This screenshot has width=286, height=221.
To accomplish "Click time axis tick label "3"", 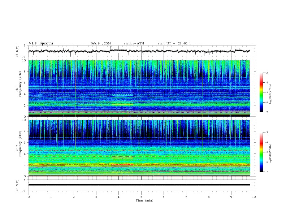I will point(96,197).
